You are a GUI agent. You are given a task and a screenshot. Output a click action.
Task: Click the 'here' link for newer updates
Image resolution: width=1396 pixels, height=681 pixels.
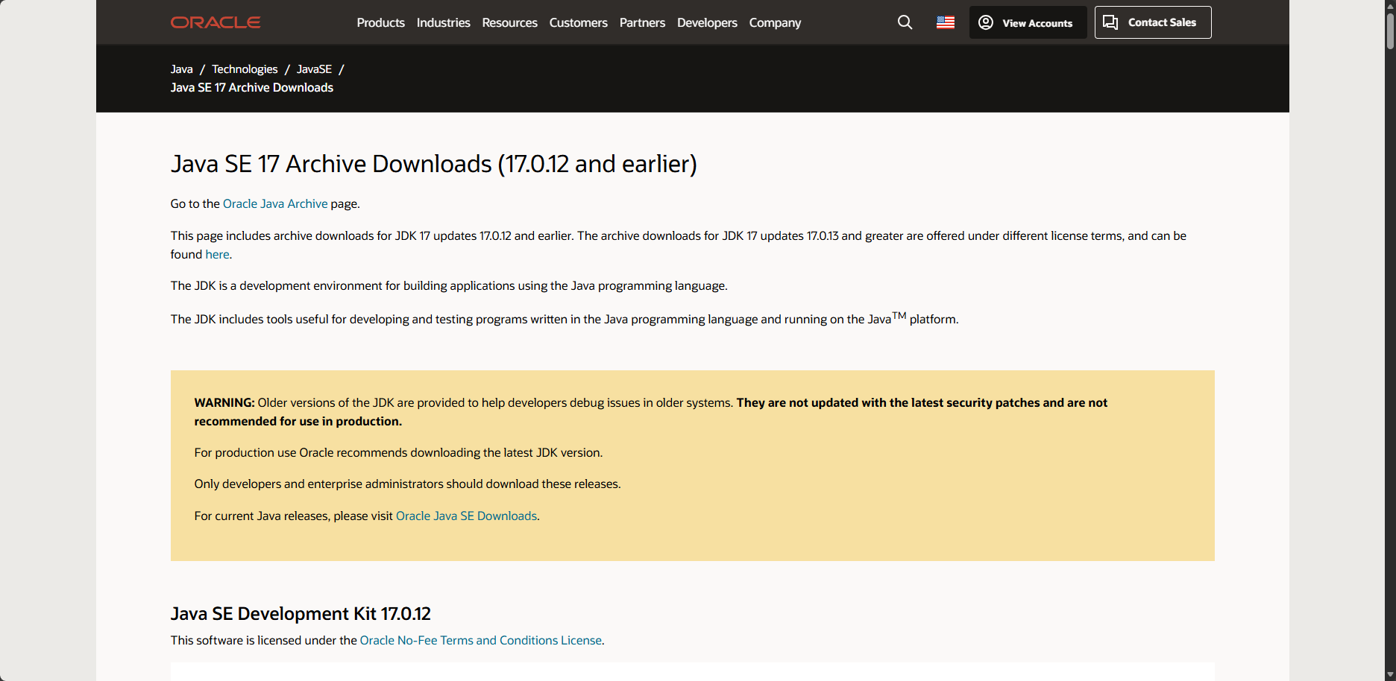217,254
